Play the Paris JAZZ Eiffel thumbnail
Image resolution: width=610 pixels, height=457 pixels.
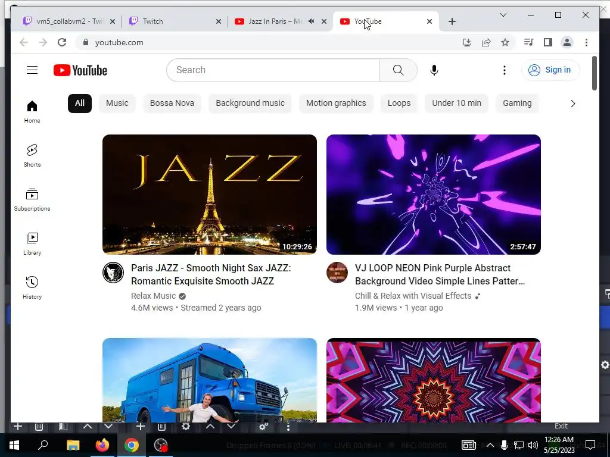point(210,195)
